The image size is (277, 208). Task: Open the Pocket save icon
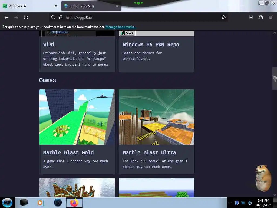pyautogui.click(x=251, y=17)
